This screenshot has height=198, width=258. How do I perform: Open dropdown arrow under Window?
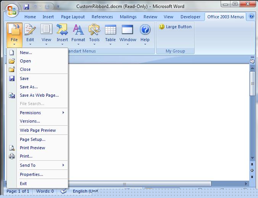(128, 44)
